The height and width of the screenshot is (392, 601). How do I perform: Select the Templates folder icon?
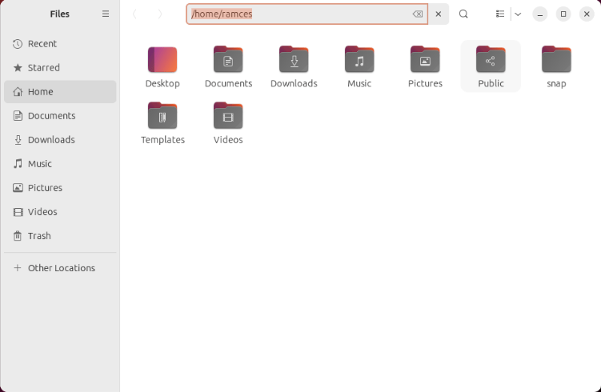[x=162, y=115]
